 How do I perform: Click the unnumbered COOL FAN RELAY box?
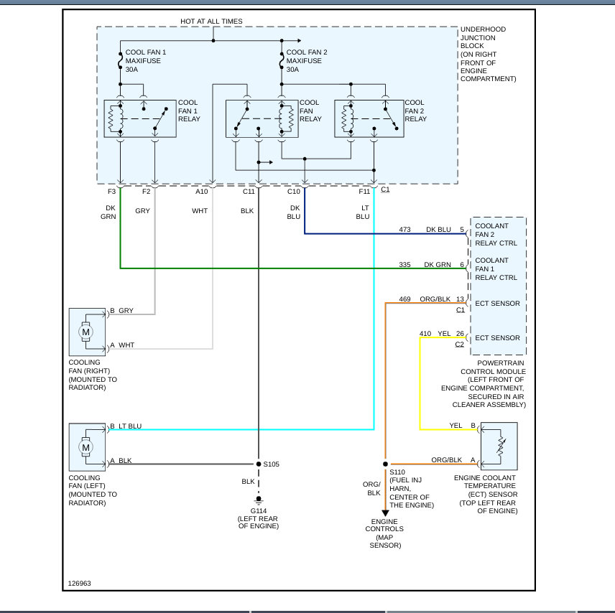pos(262,118)
